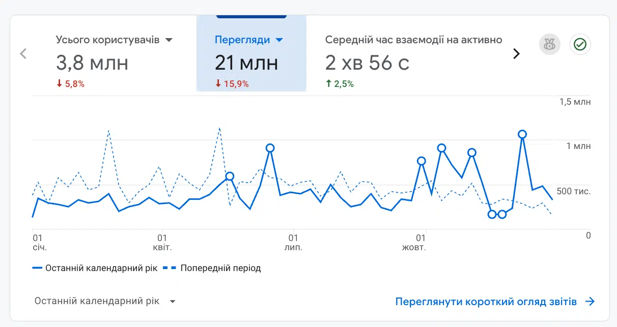The image size is (617, 327).
Task: Open the Перегляди metric dropdown
Action: click(x=279, y=39)
